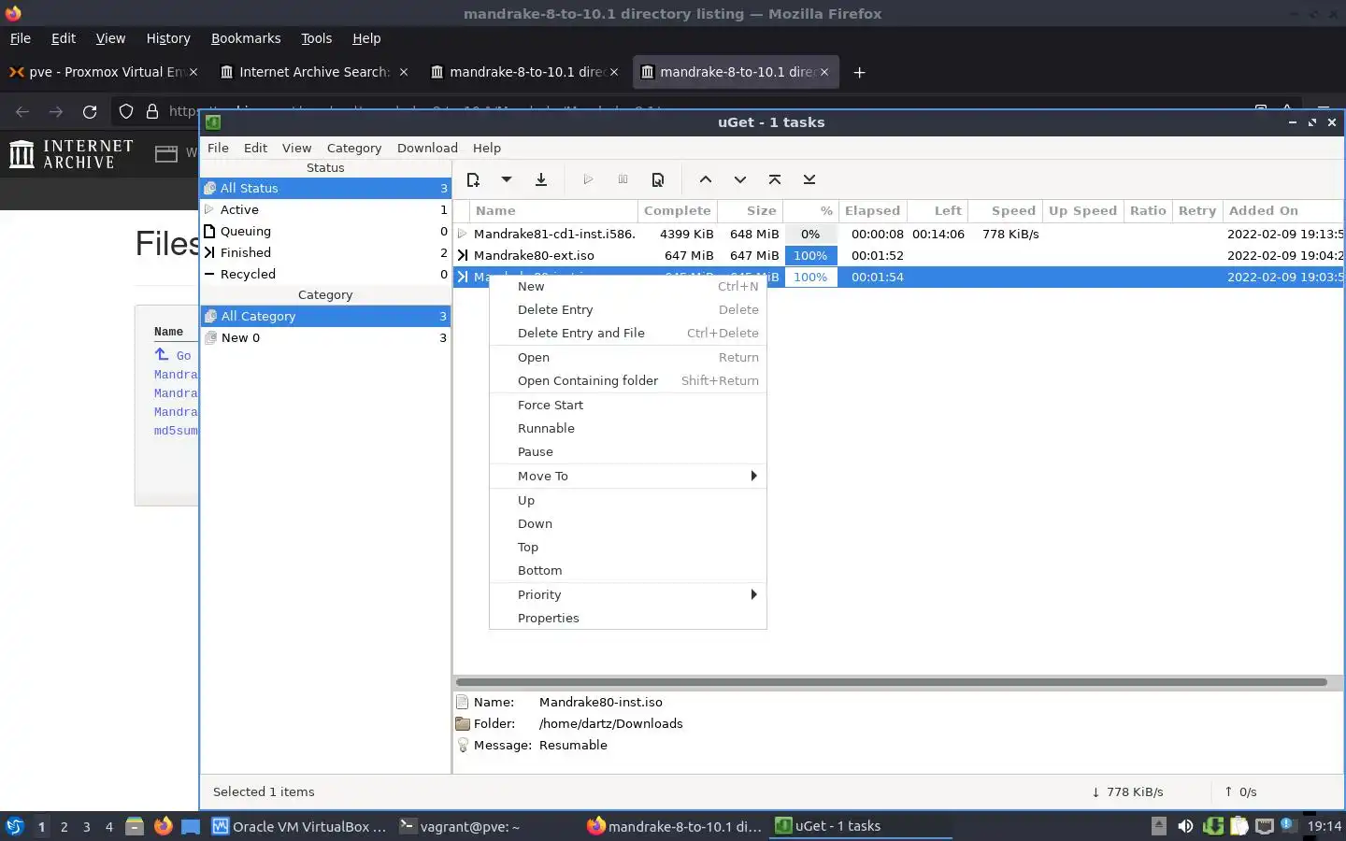Choose Top in the context menu
Image resolution: width=1346 pixels, height=841 pixels.
pyautogui.click(x=627, y=547)
